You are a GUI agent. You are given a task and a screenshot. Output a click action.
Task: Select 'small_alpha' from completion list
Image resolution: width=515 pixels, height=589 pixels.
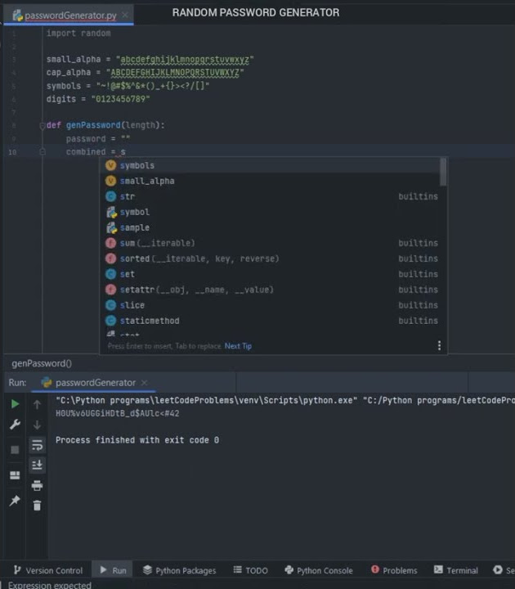(x=147, y=181)
